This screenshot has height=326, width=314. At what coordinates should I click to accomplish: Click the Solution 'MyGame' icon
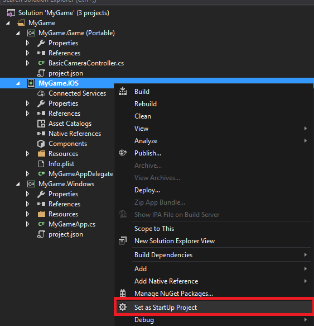(11, 13)
